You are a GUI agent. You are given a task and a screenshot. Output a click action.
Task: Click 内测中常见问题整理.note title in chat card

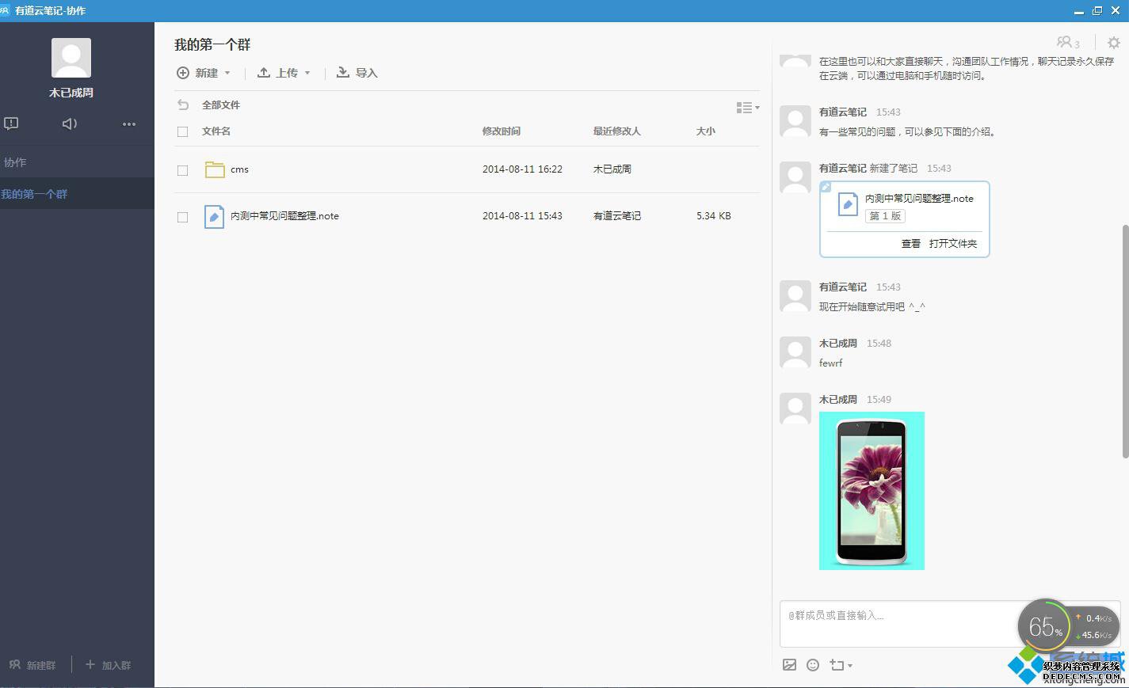tap(919, 199)
